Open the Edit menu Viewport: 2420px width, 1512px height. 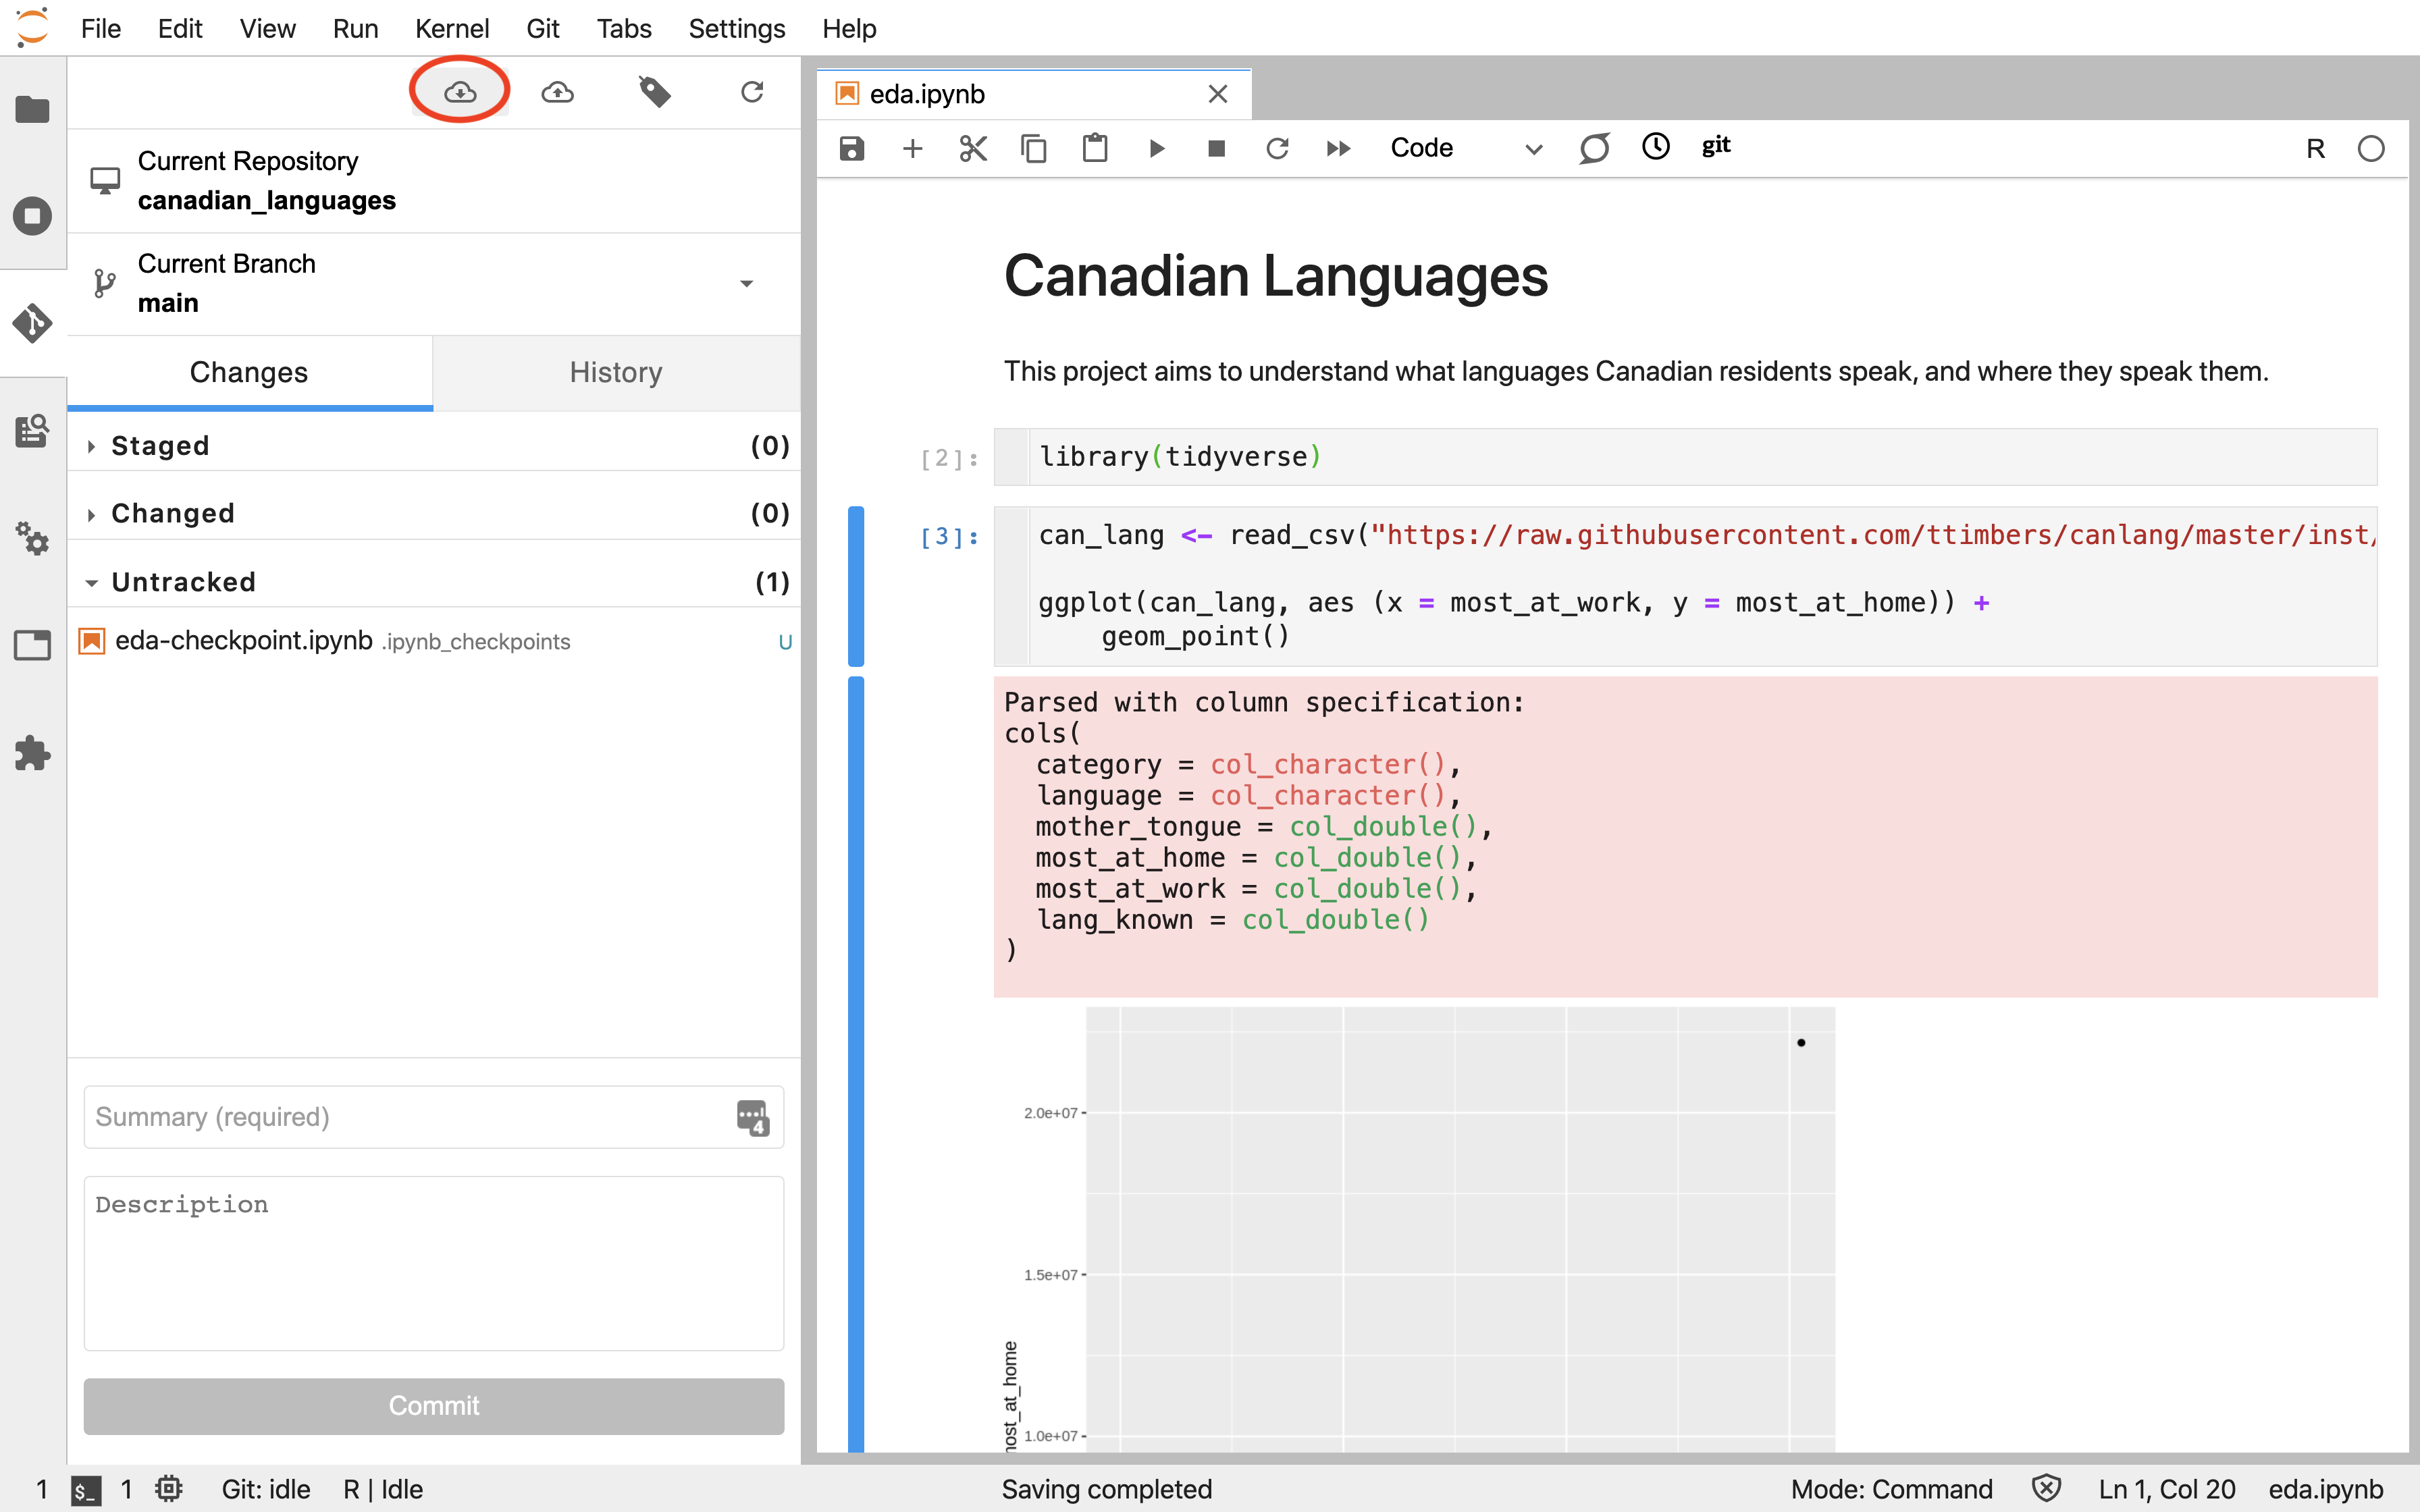coord(180,28)
